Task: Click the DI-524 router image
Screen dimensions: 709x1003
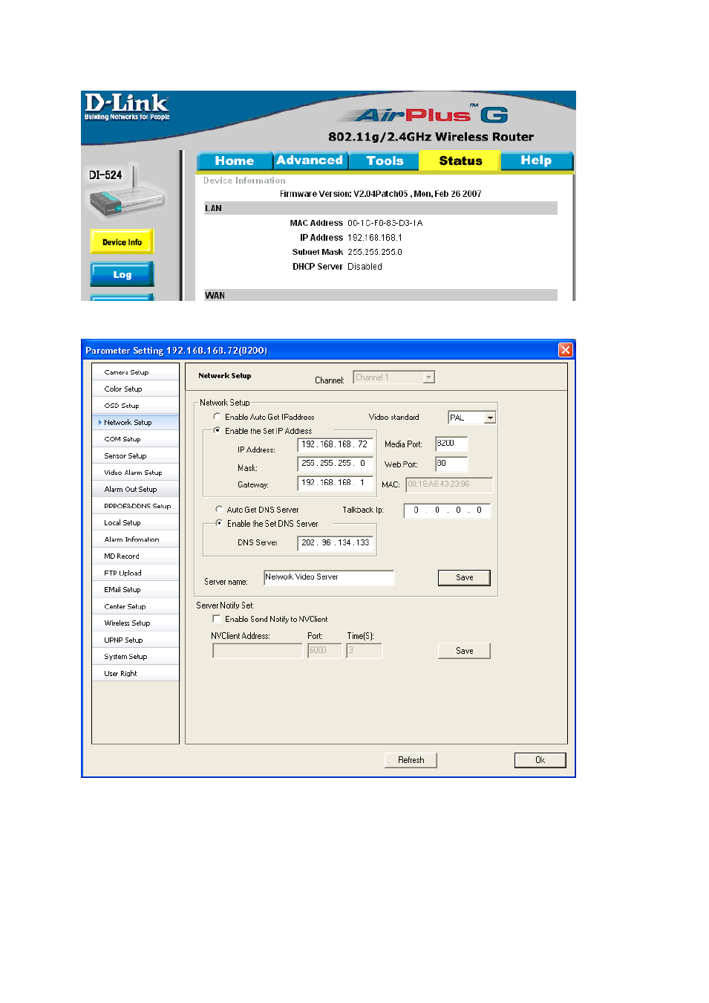Action: point(127,193)
